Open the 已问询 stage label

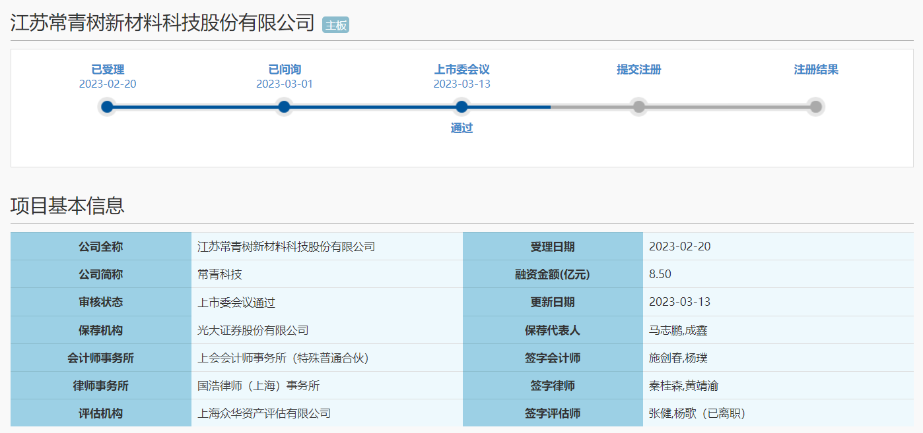285,69
